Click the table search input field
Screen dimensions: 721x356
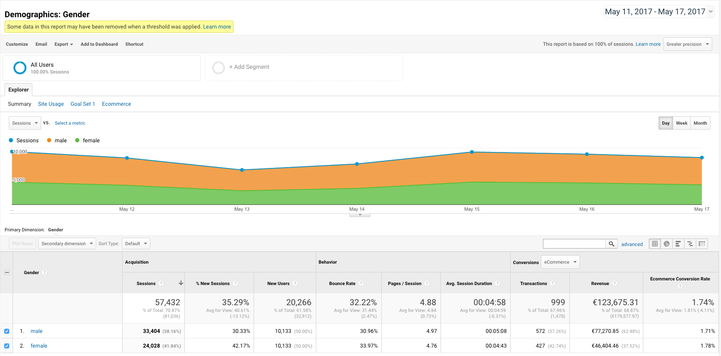click(574, 244)
